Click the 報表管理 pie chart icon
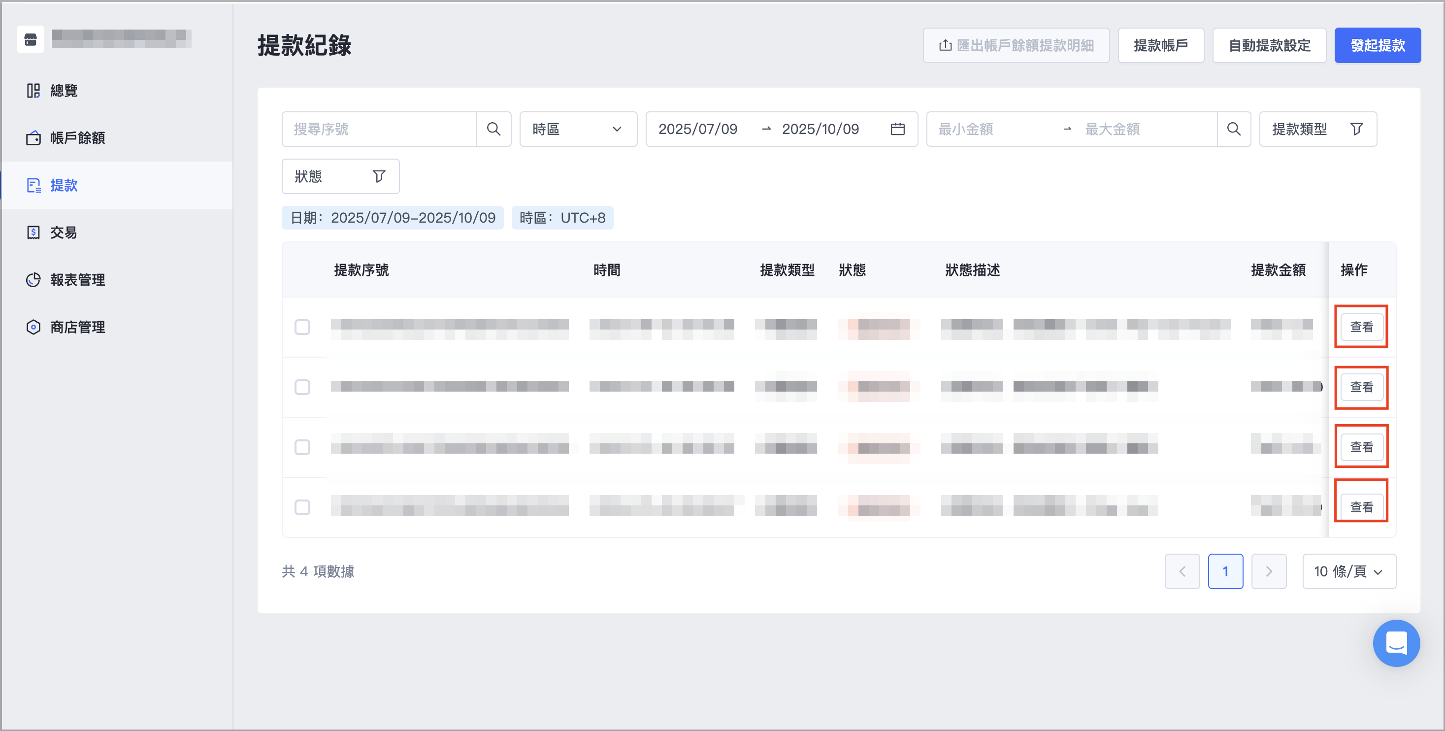Image resolution: width=1445 pixels, height=731 pixels. point(33,280)
